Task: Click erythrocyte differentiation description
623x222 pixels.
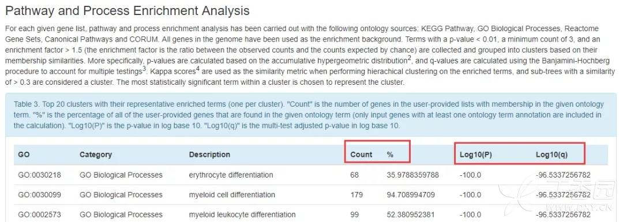Action: pos(231,175)
